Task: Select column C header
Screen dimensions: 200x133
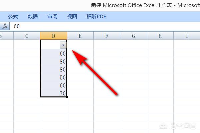Action: 27,36
